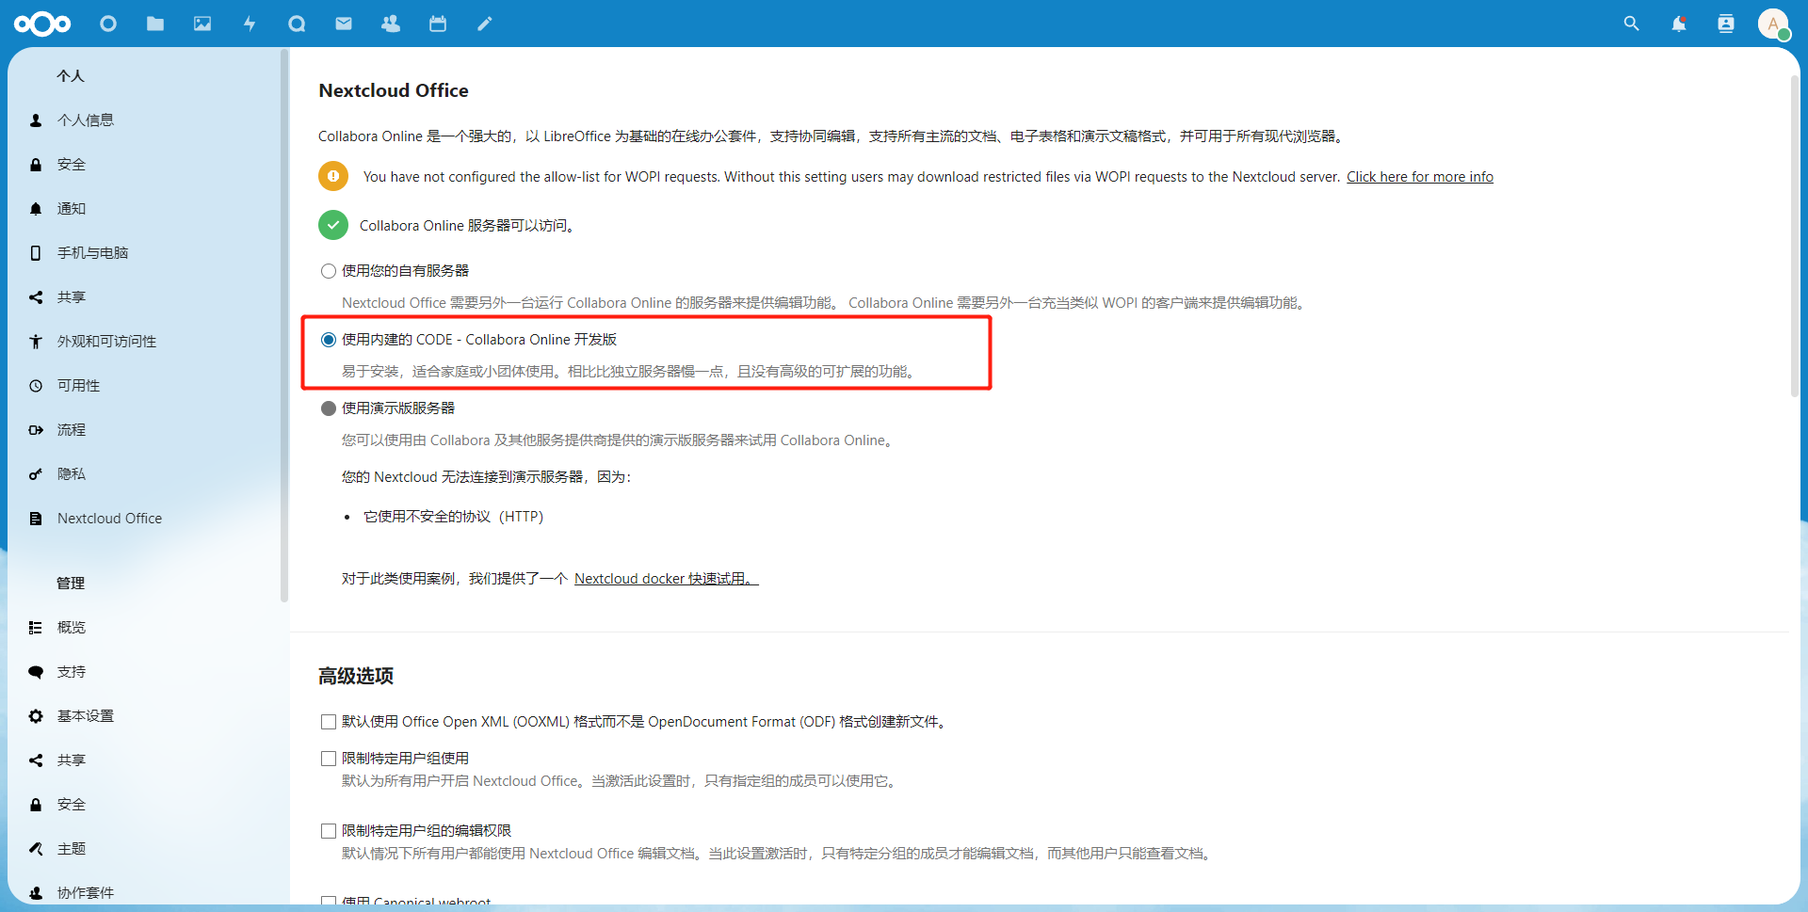Click the green checkmark status icon
The image size is (1808, 912).
click(x=333, y=225)
